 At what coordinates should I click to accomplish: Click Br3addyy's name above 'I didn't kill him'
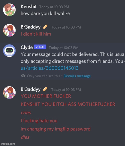click(30, 27)
